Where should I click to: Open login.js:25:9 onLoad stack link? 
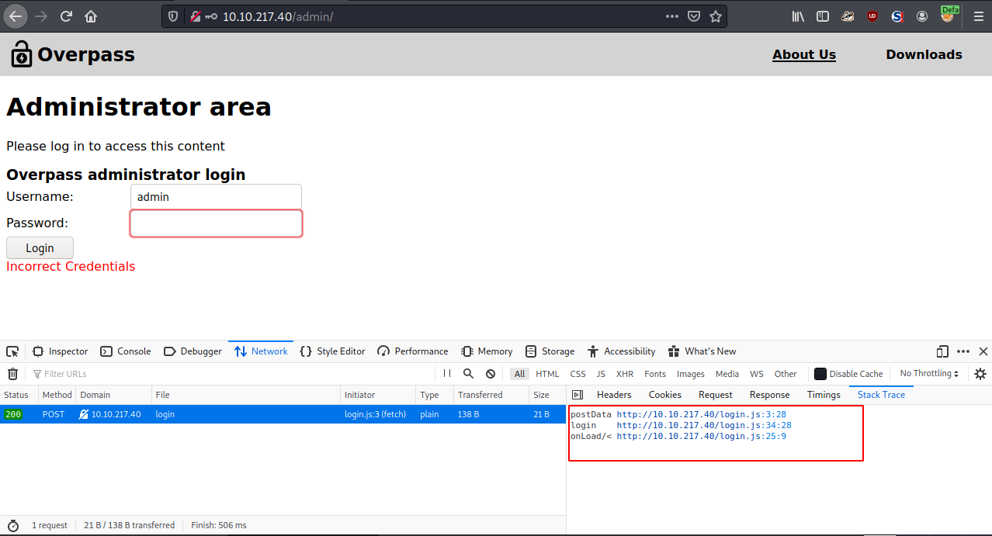click(702, 436)
